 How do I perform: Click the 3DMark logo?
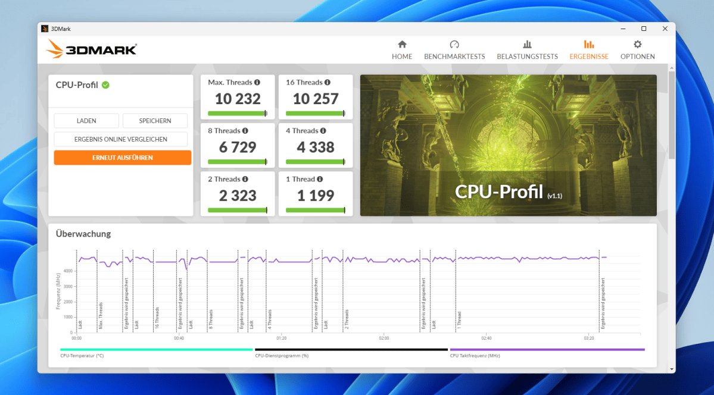click(91, 49)
